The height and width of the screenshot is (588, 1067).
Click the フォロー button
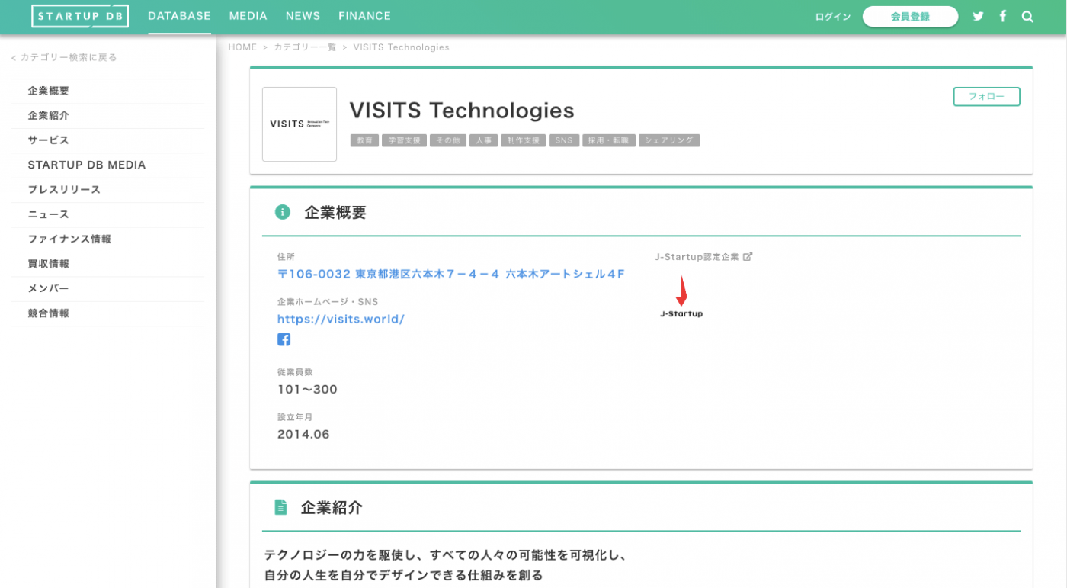tap(986, 97)
